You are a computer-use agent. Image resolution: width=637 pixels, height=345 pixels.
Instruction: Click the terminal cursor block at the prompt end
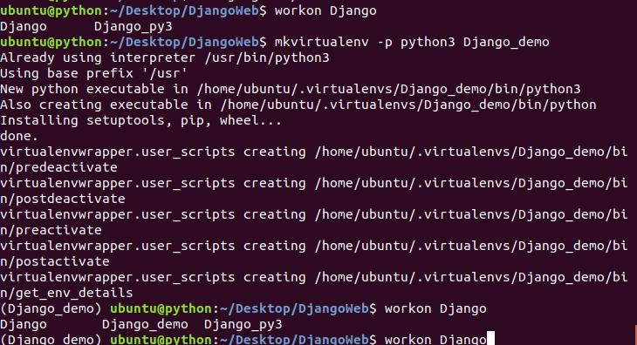(x=490, y=339)
